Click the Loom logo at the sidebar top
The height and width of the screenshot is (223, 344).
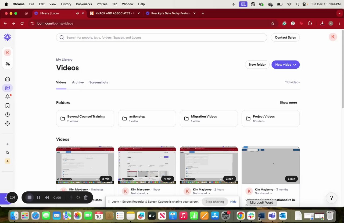click(8, 37)
